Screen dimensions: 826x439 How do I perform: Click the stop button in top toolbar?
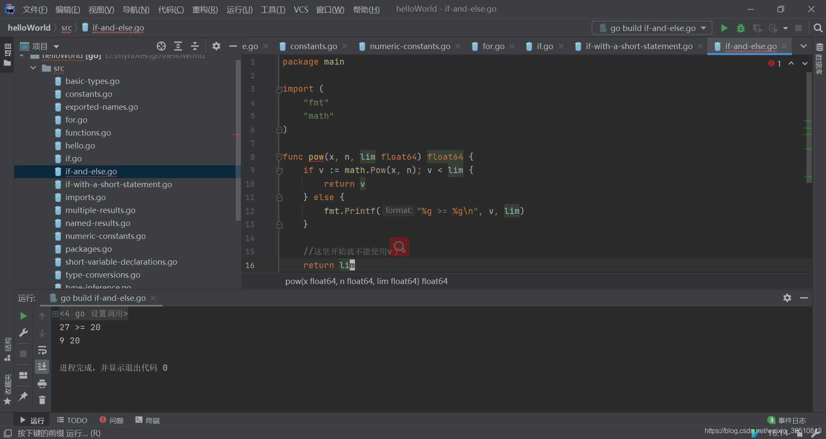(x=798, y=28)
